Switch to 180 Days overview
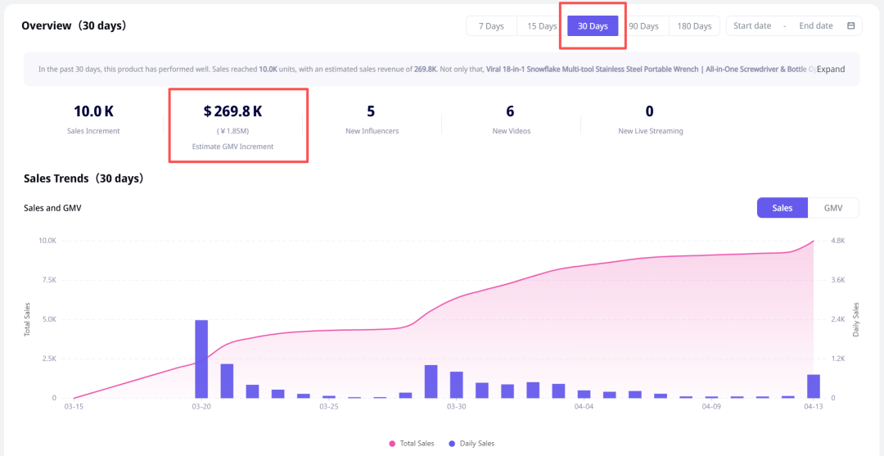The height and width of the screenshot is (456, 884). [694, 26]
